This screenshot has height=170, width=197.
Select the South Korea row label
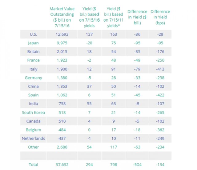point(33,112)
